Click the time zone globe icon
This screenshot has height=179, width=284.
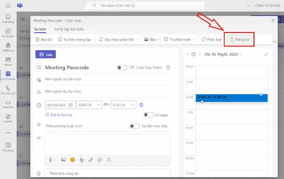[x=141, y=105]
